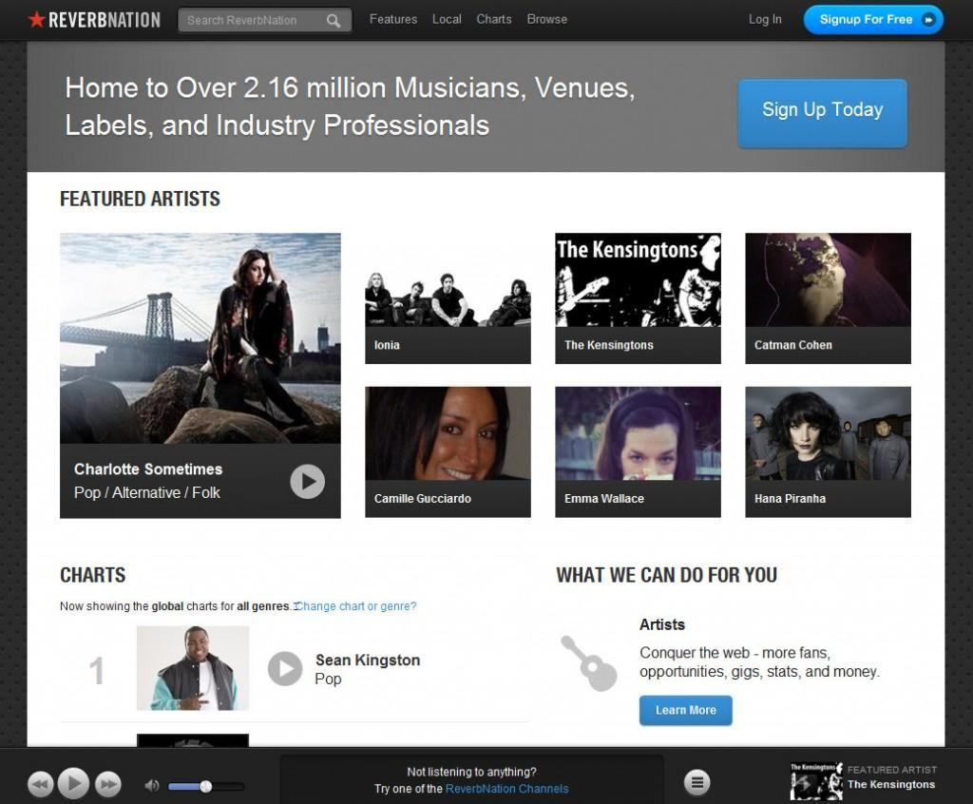The image size is (973, 804).
Task: Open the Emma Wallace artist tile
Action: [x=638, y=452]
